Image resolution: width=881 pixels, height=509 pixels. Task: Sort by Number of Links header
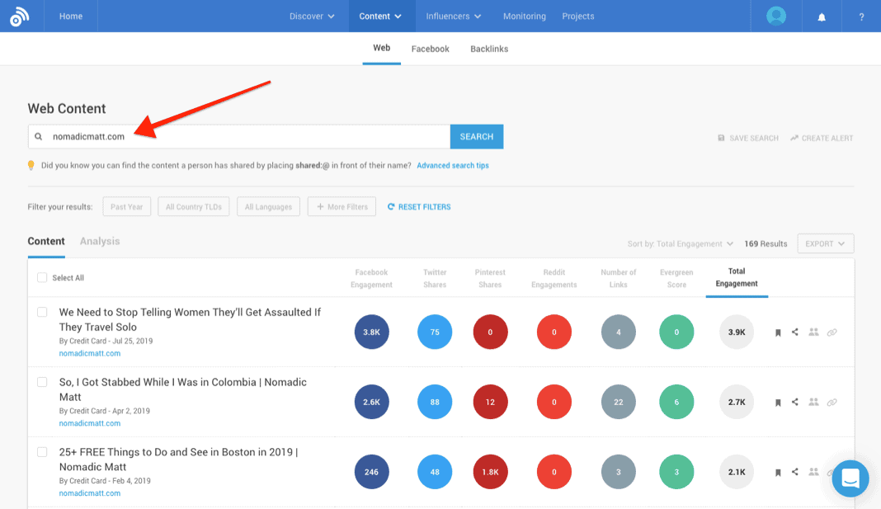[x=619, y=278]
